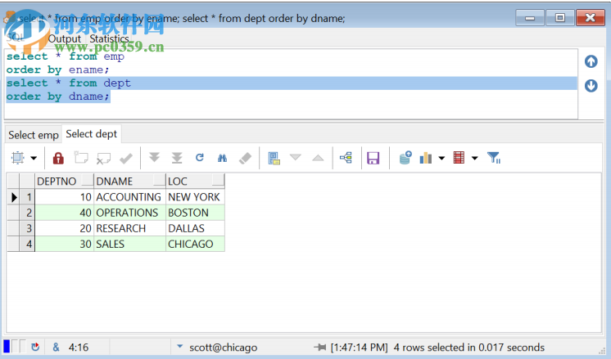Save results with the floppy disk icon

coord(373,158)
